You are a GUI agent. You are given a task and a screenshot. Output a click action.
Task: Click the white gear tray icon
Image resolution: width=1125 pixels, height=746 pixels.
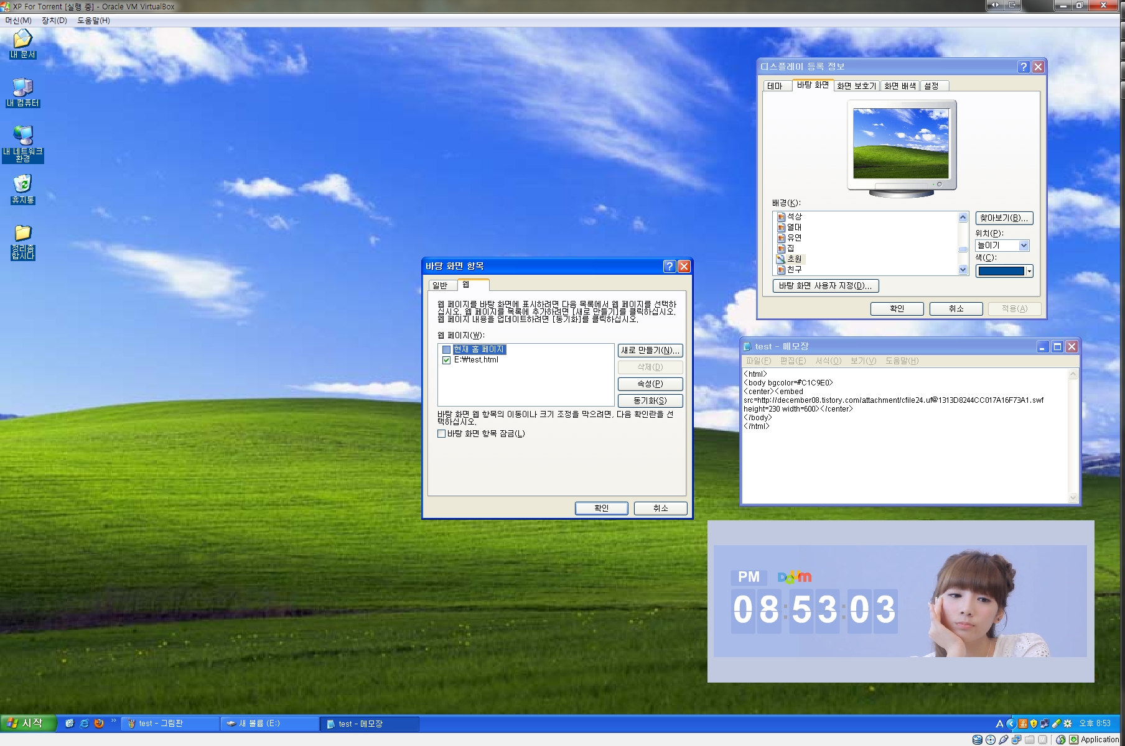click(x=1068, y=724)
